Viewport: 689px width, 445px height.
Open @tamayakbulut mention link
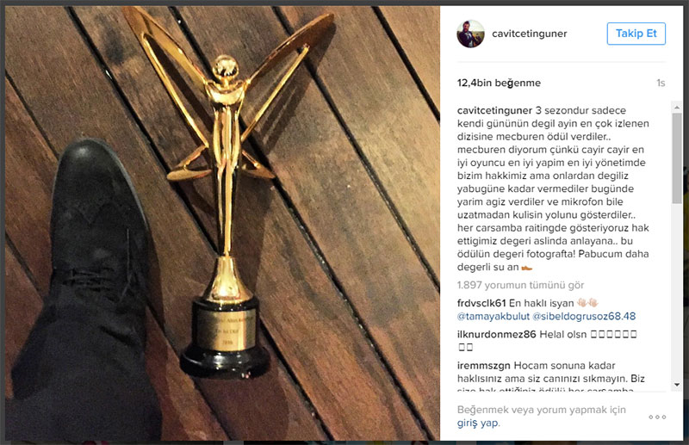click(x=493, y=316)
